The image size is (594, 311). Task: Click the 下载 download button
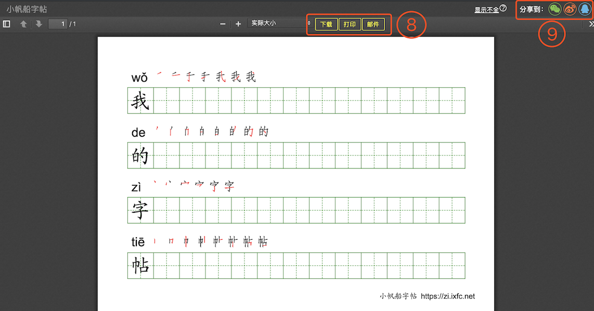(326, 24)
